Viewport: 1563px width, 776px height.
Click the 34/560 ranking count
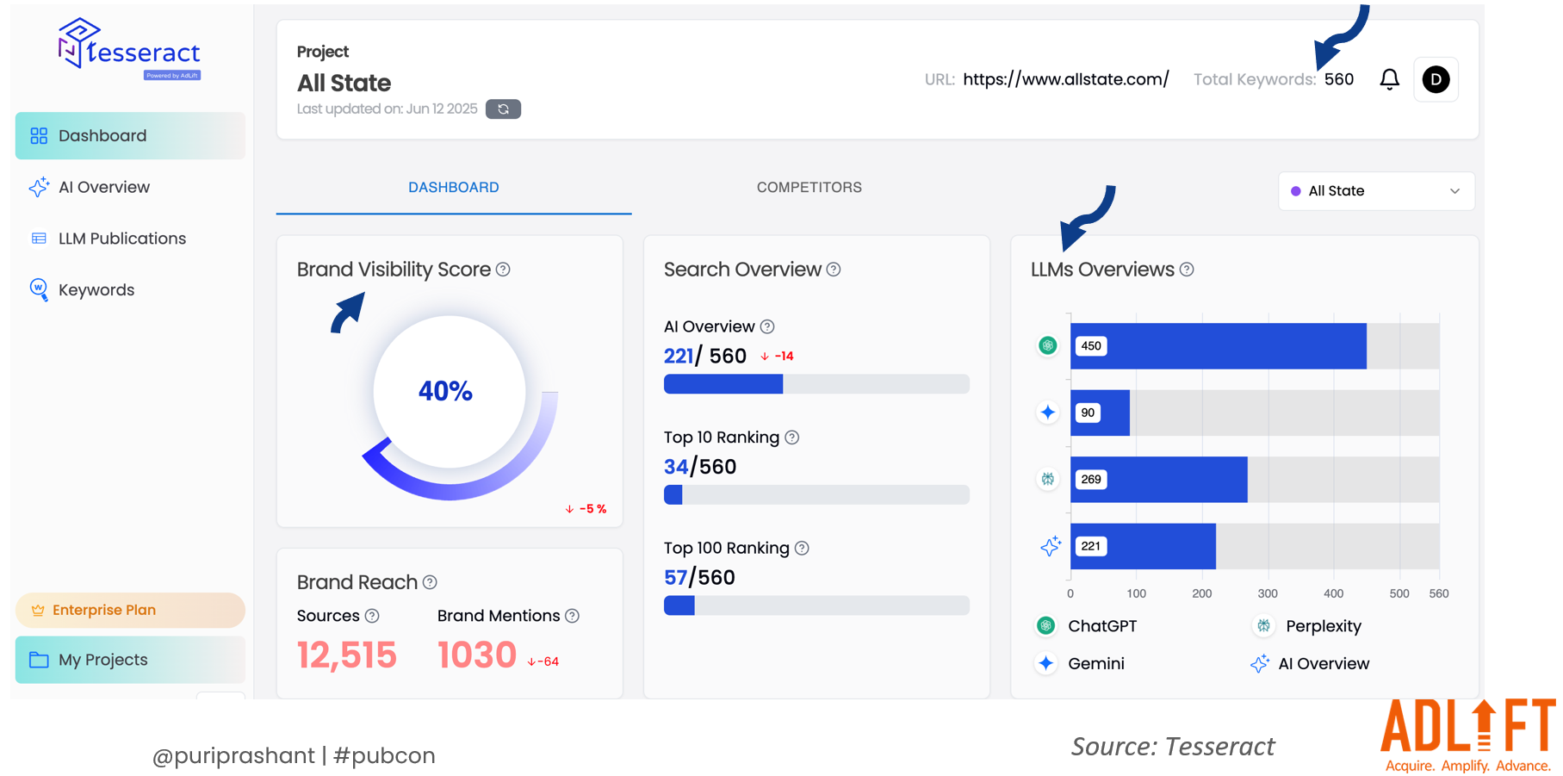pos(700,467)
